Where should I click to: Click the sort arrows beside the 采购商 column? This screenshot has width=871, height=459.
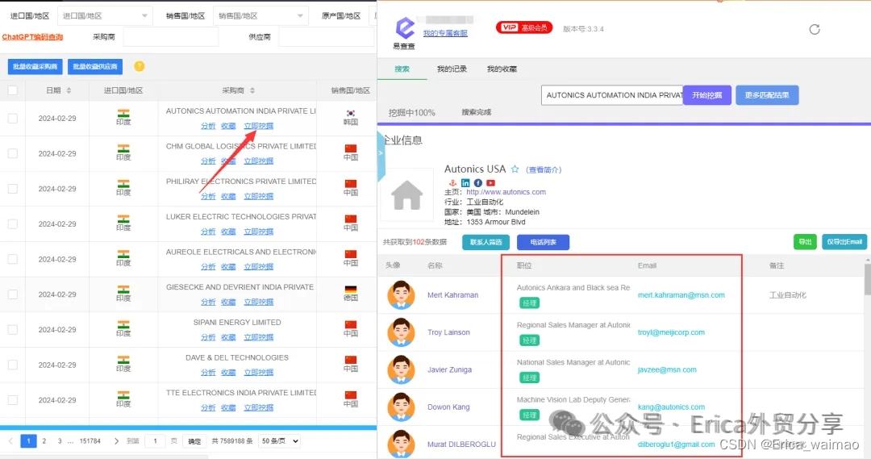pyautogui.click(x=252, y=90)
